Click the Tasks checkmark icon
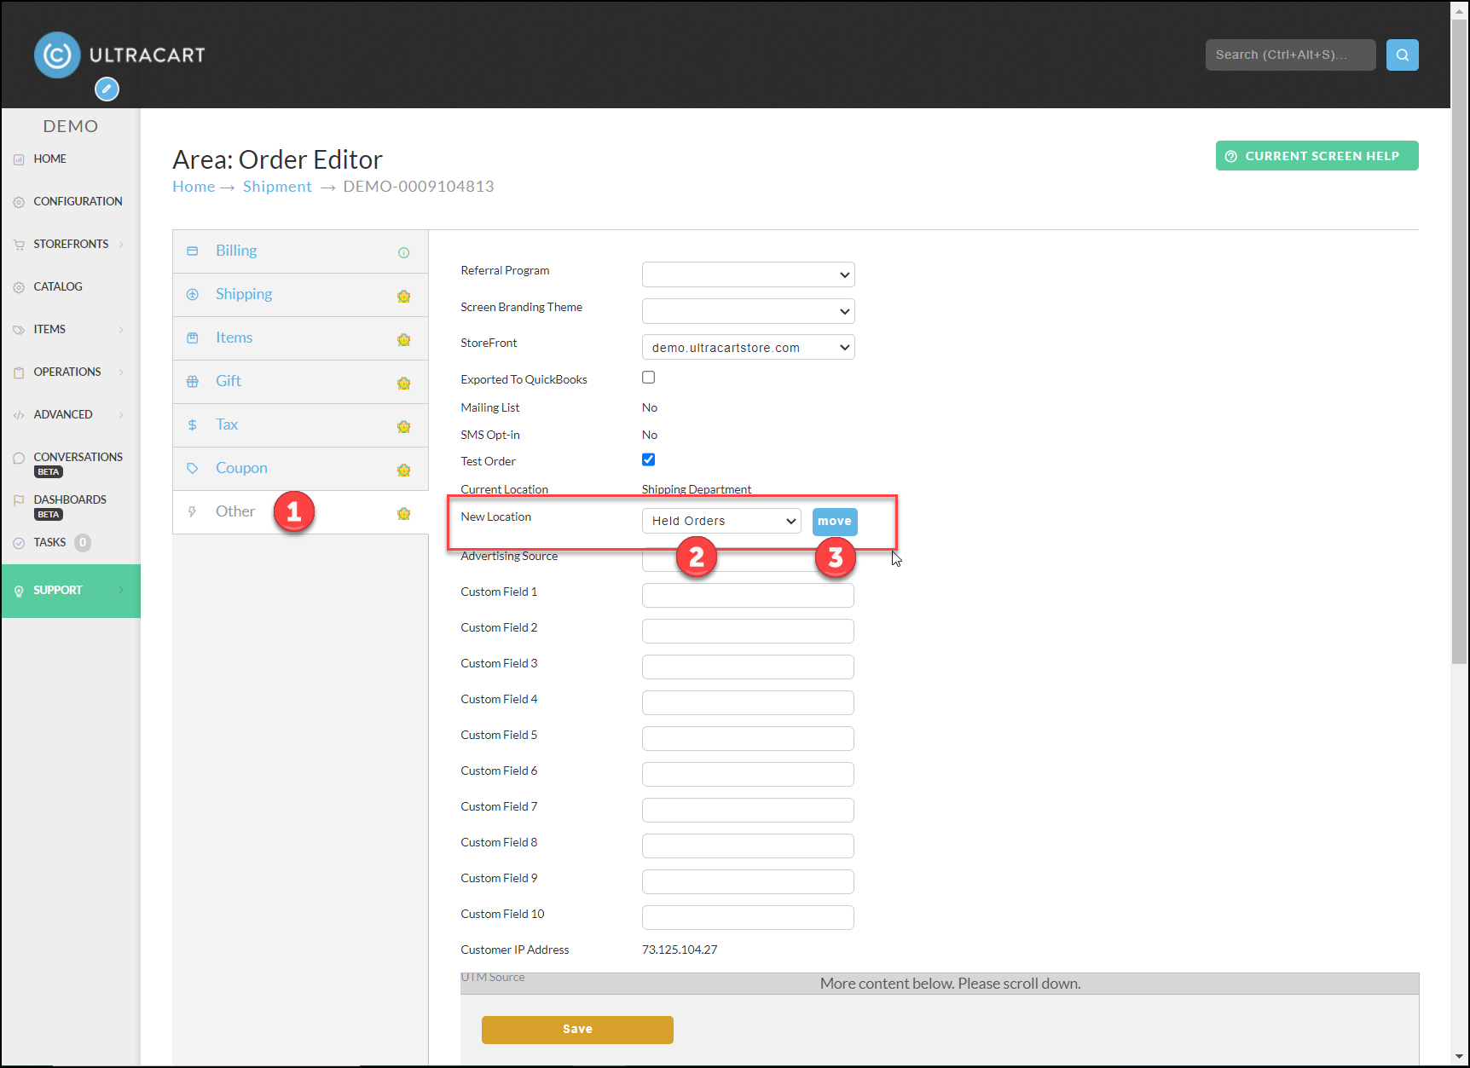Image resolution: width=1470 pixels, height=1068 pixels. (19, 543)
